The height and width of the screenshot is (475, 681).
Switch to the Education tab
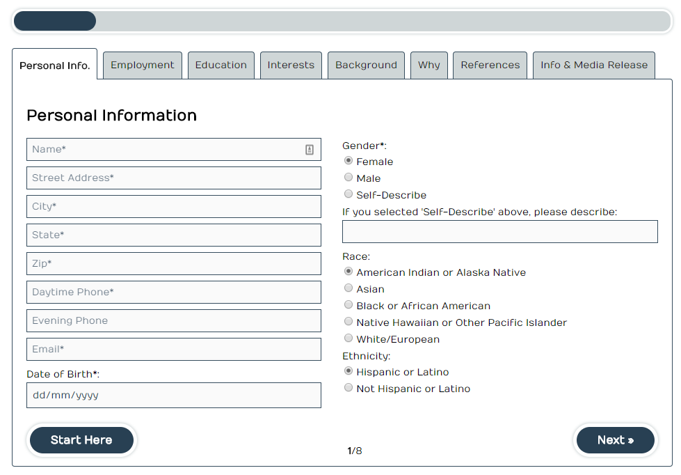(x=221, y=65)
